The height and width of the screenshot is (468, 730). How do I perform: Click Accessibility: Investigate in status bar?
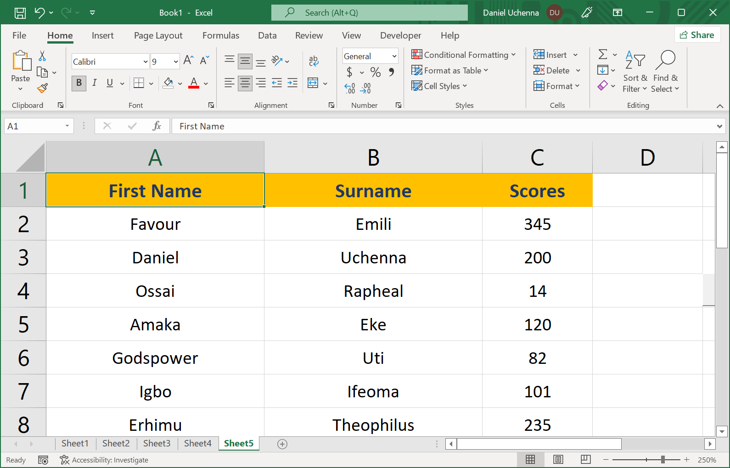point(104,460)
